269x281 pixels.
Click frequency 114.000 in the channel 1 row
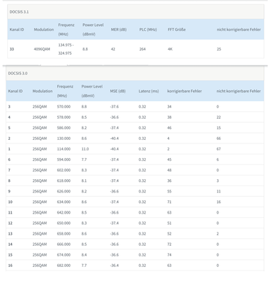[x=63, y=149]
